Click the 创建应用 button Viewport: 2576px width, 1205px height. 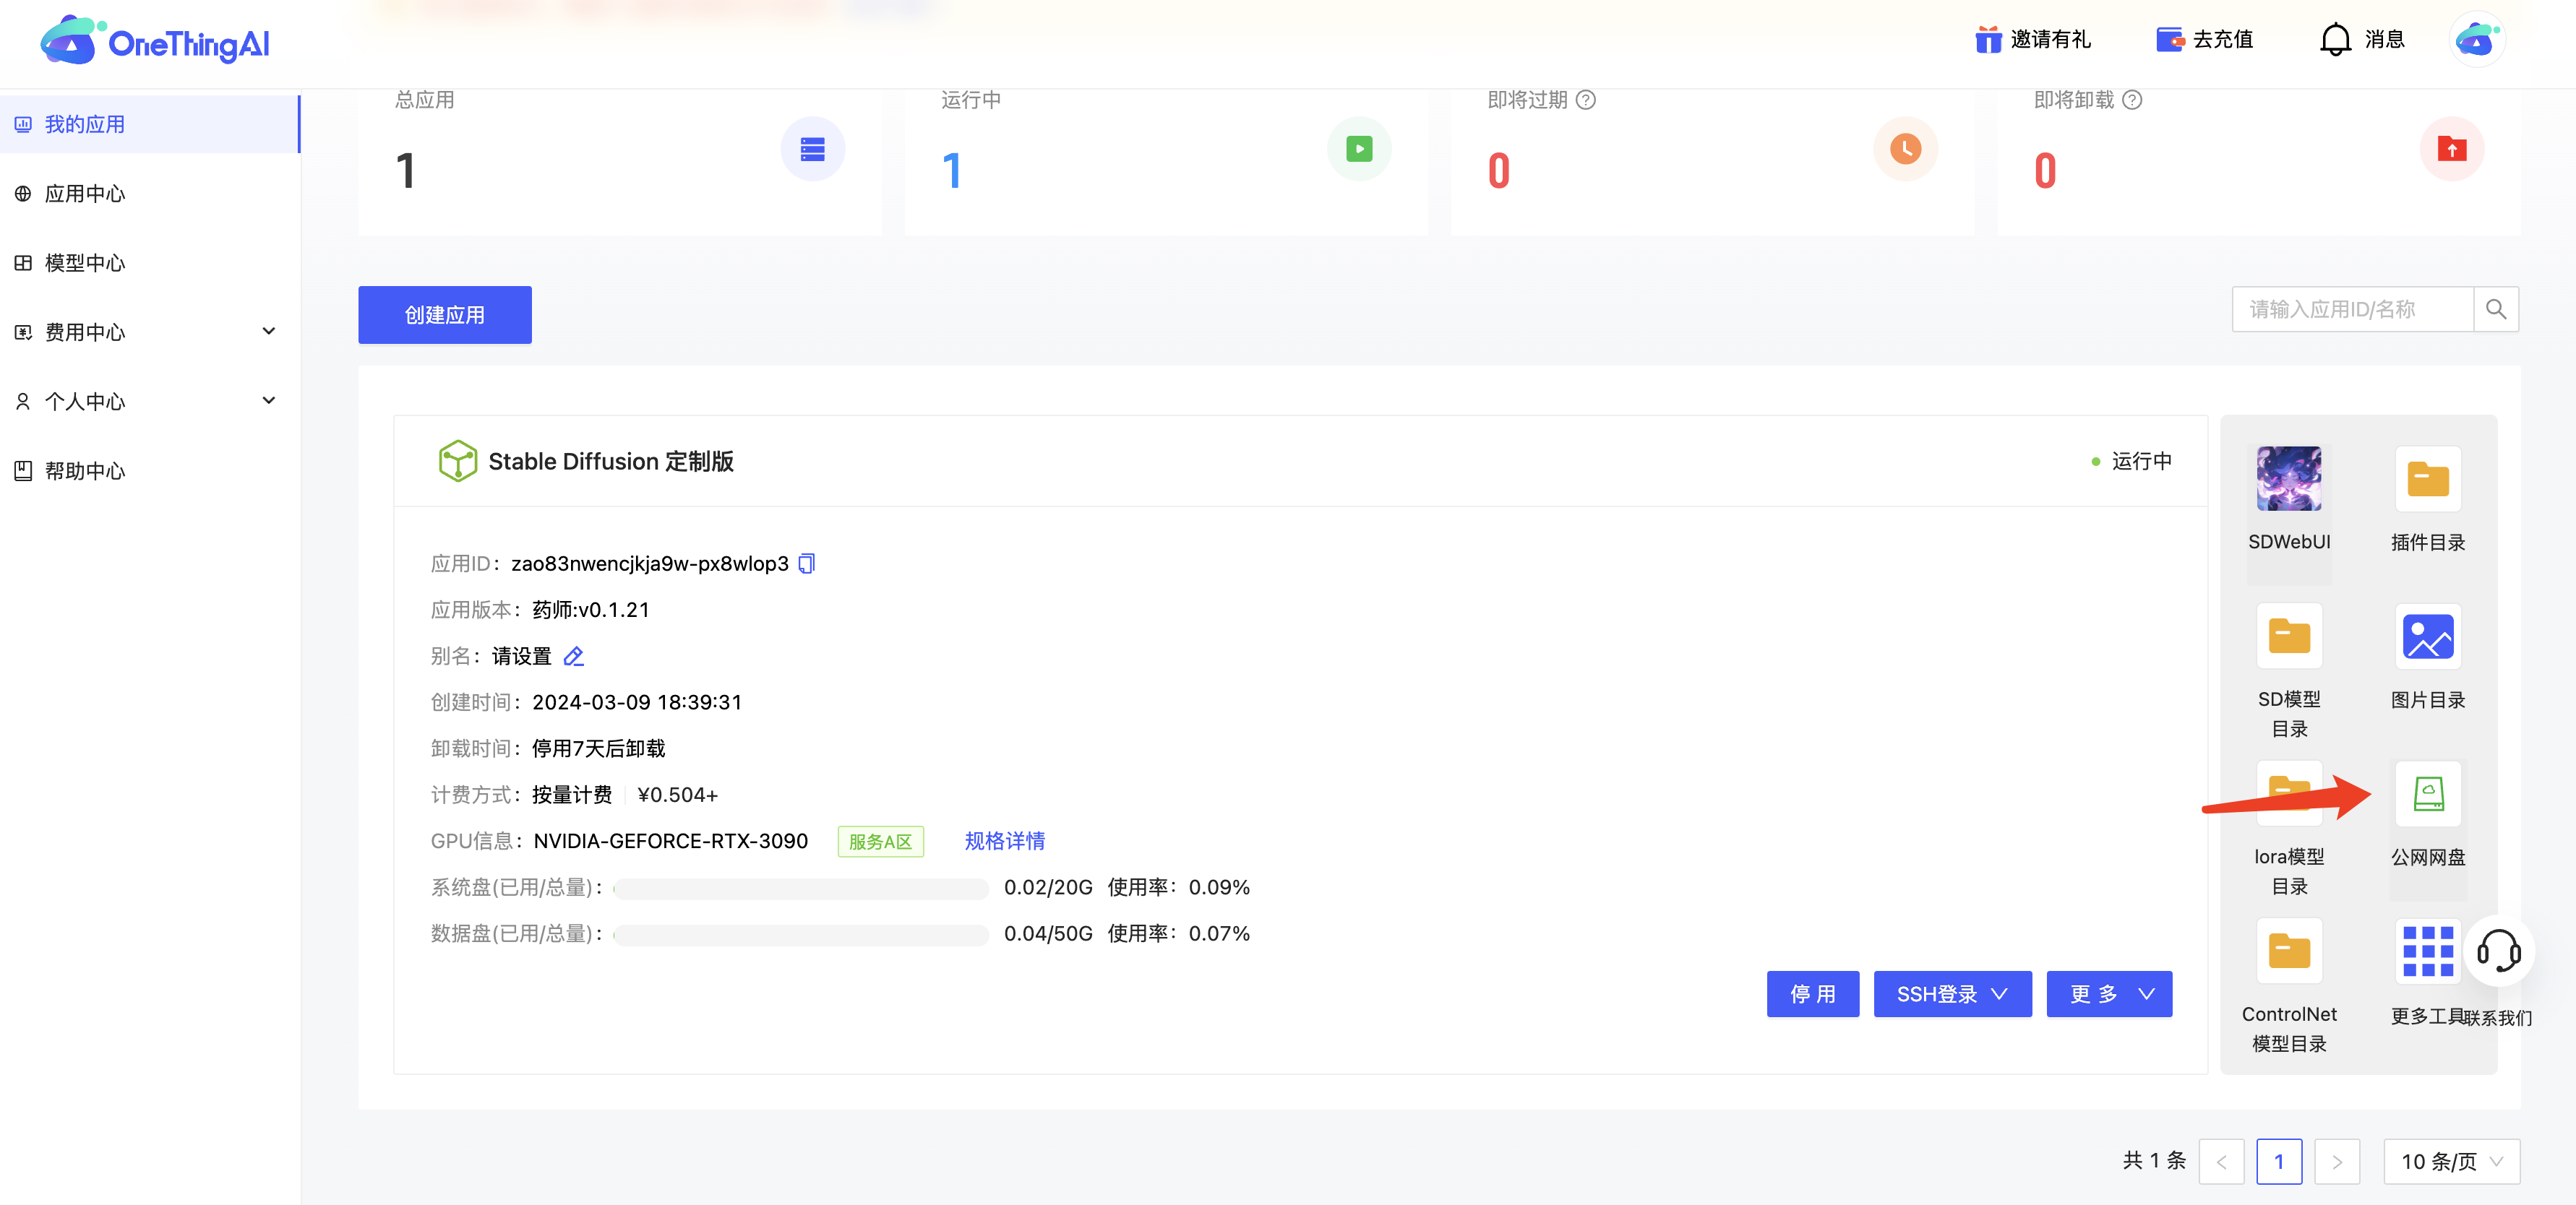[x=444, y=315]
